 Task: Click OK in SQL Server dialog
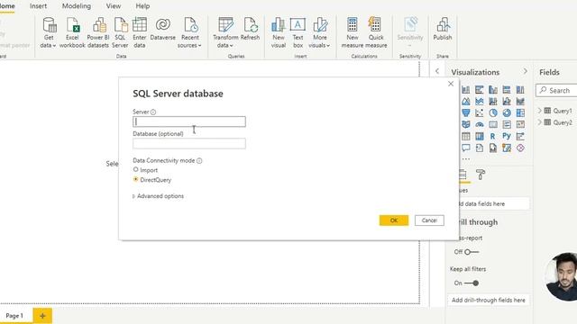tap(394, 220)
